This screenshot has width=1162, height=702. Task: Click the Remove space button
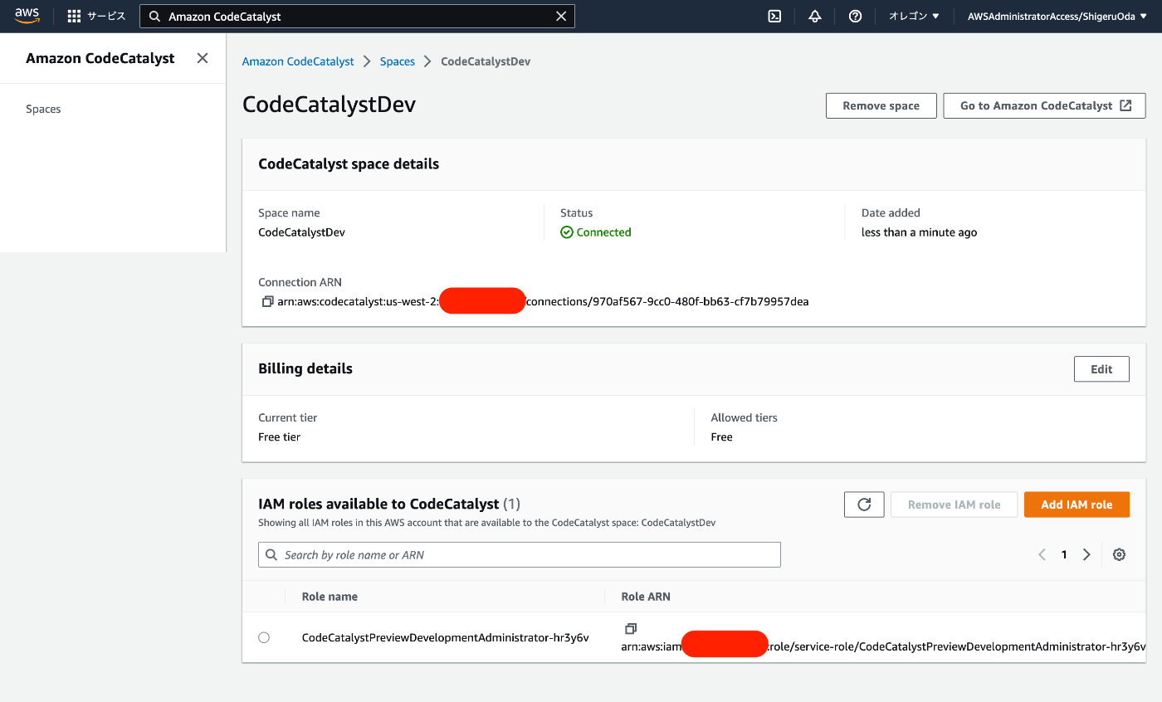[x=881, y=105]
